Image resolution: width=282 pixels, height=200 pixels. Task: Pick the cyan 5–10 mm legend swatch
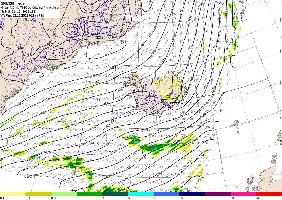click(141, 194)
